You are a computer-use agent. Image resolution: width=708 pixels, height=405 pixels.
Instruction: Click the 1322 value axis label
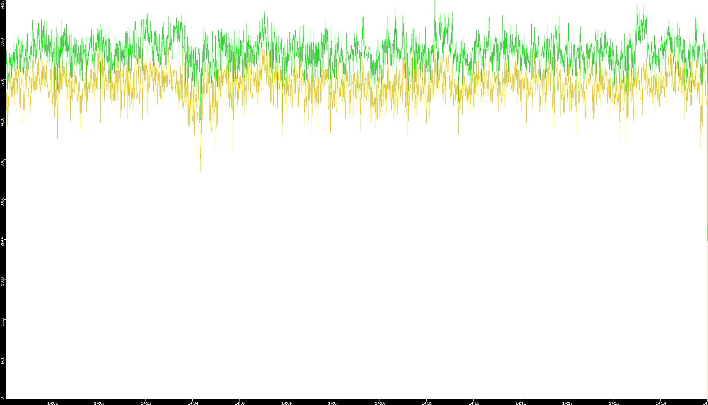(2, 321)
